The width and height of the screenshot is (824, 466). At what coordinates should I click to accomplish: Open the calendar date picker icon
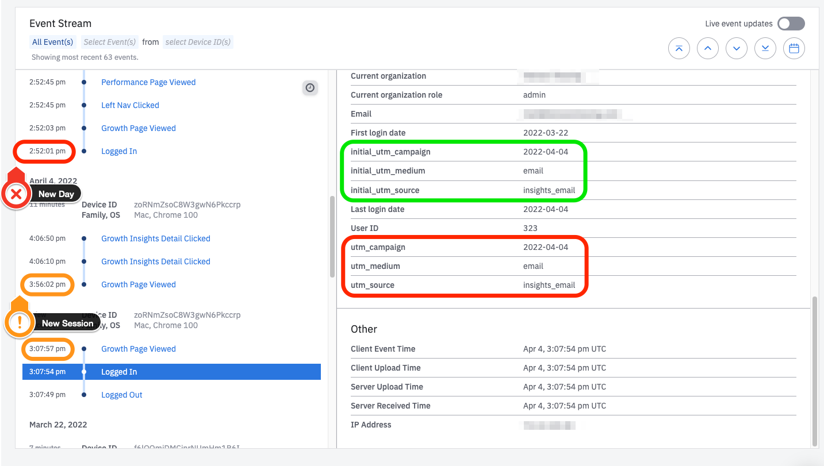pyautogui.click(x=794, y=49)
